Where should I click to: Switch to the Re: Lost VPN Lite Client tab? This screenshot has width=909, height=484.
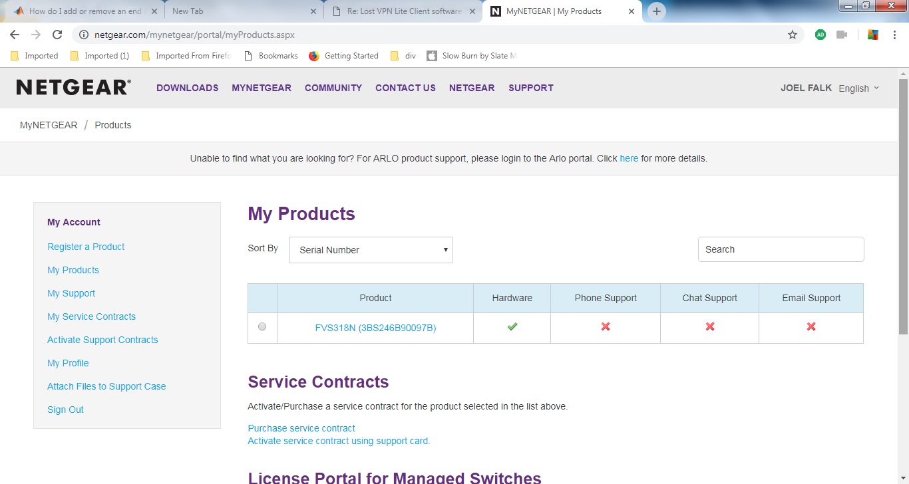[x=403, y=11]
